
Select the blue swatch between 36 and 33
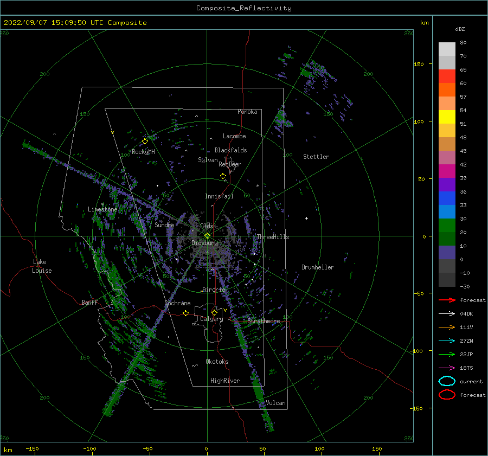point(447,198)
